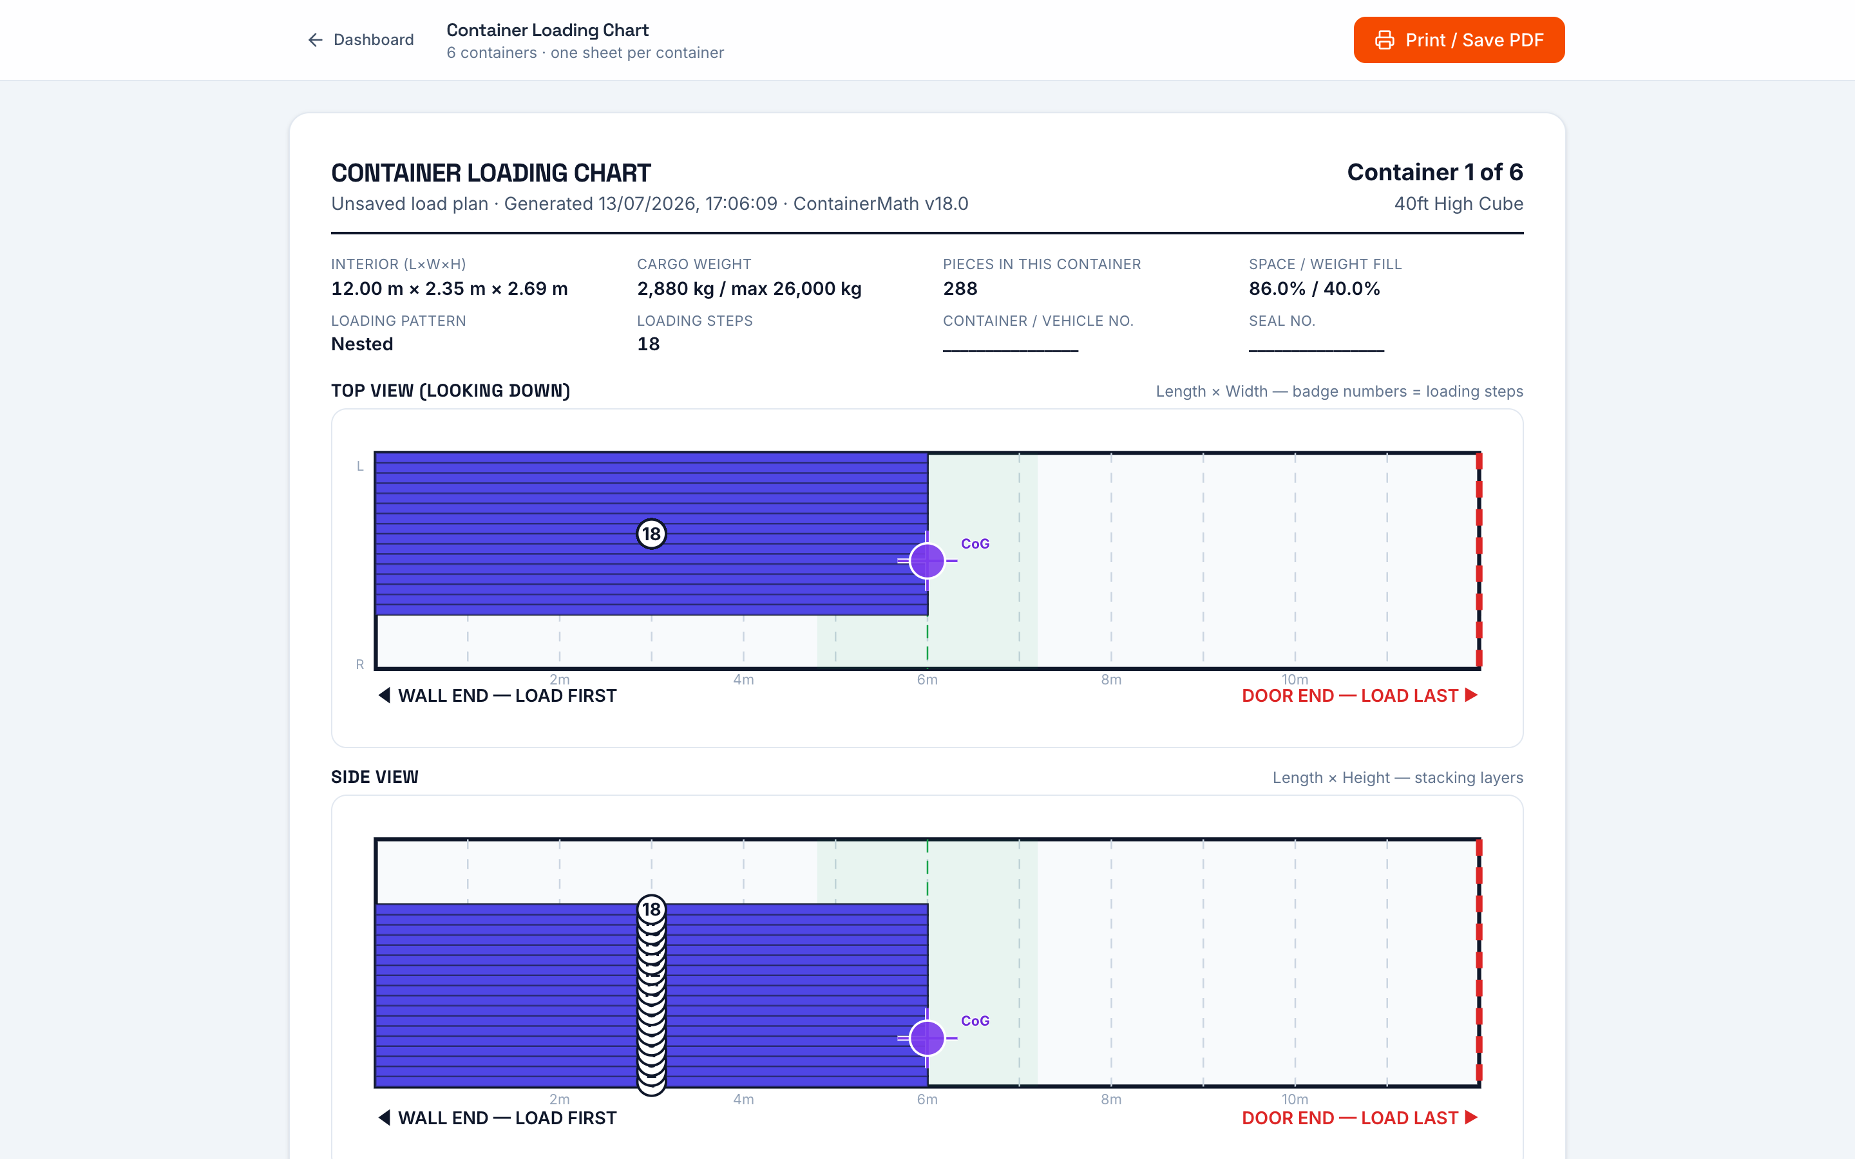Click the green center dashed line in side view

pyautogui.click(x=927, y=871)
